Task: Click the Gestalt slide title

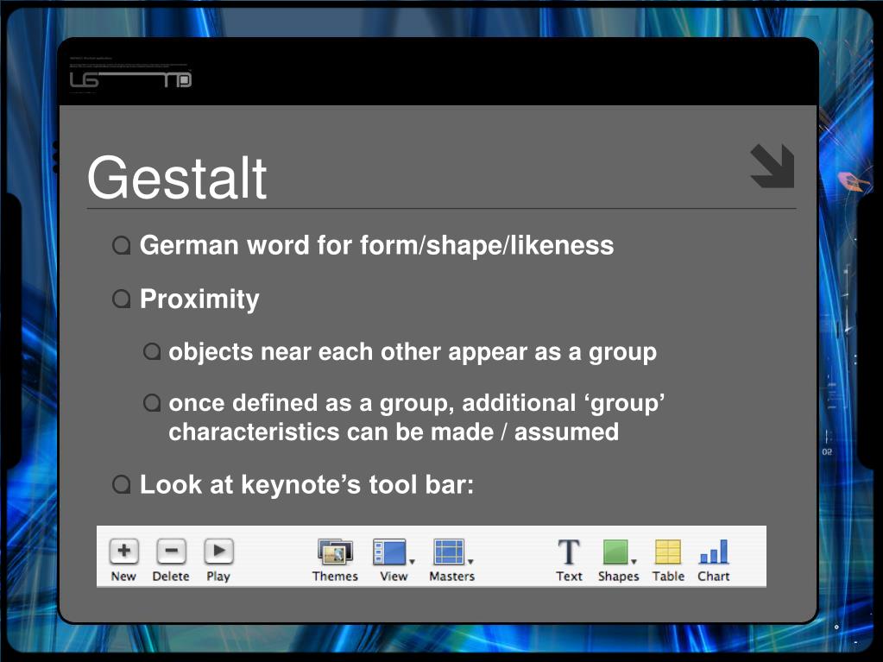Action: [x=177, y=177]
